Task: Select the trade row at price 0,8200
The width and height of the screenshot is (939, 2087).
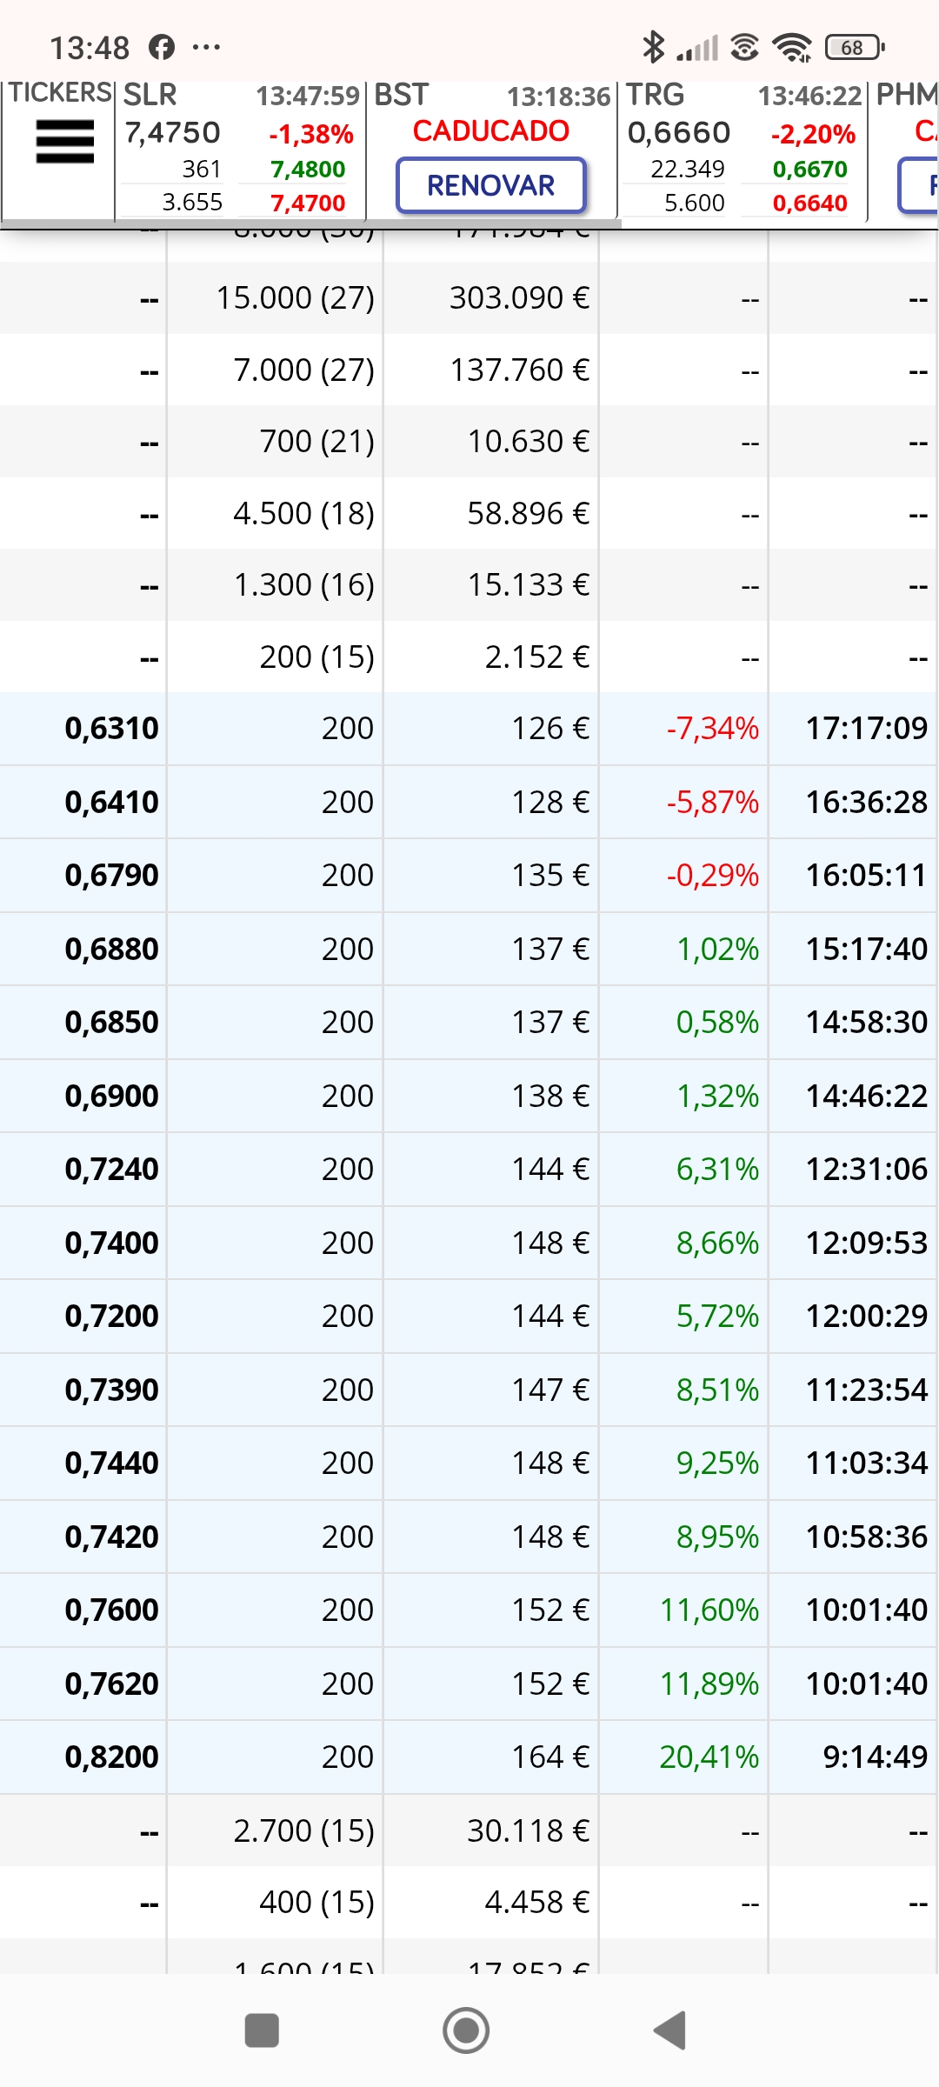Action: point(469,1757)
